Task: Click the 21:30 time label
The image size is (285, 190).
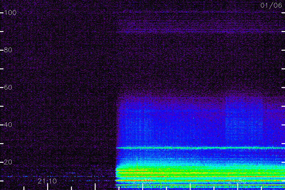Action: coord(142,181)
